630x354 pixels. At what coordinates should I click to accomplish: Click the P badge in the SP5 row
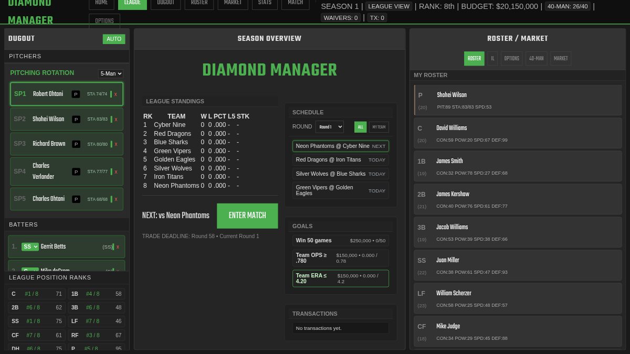pos(76,199)
